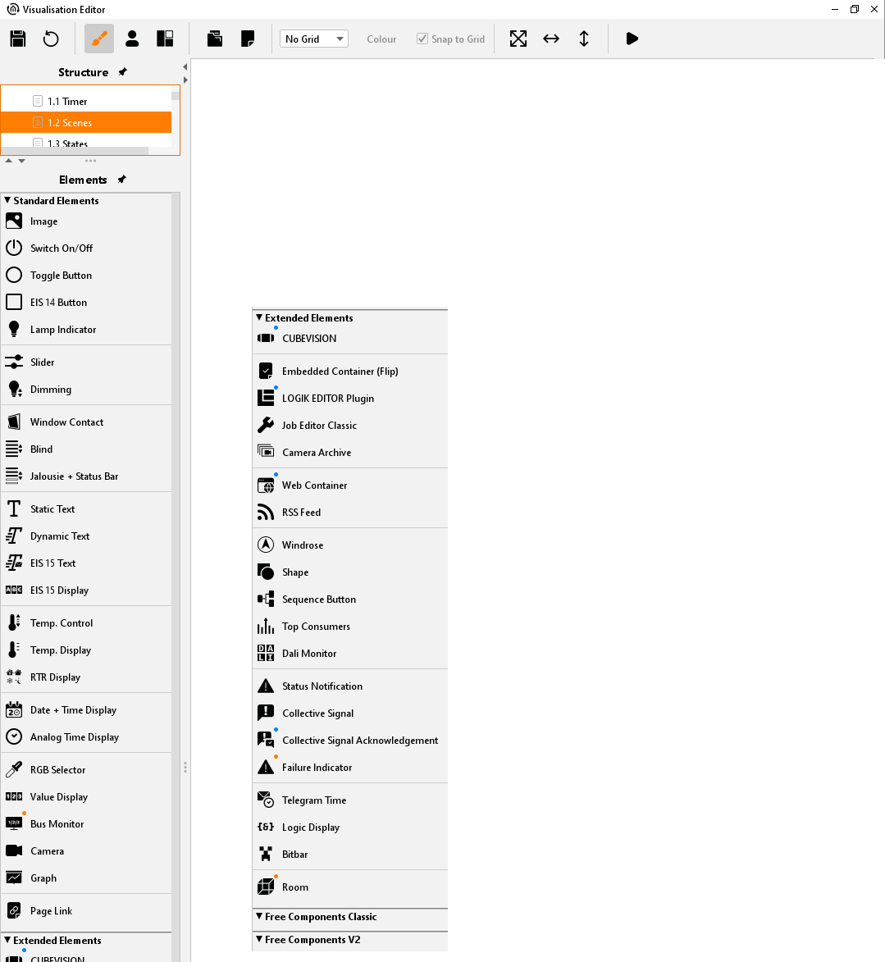This screenshot has height=962, width=885.
Task: Select 1.2 Scenes page in Structure
Action: 70,123
